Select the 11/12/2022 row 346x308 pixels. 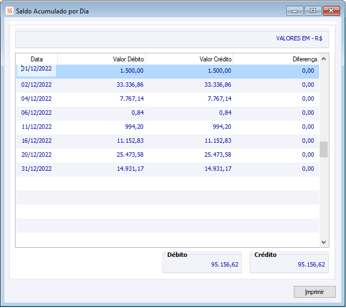[167, 127]
